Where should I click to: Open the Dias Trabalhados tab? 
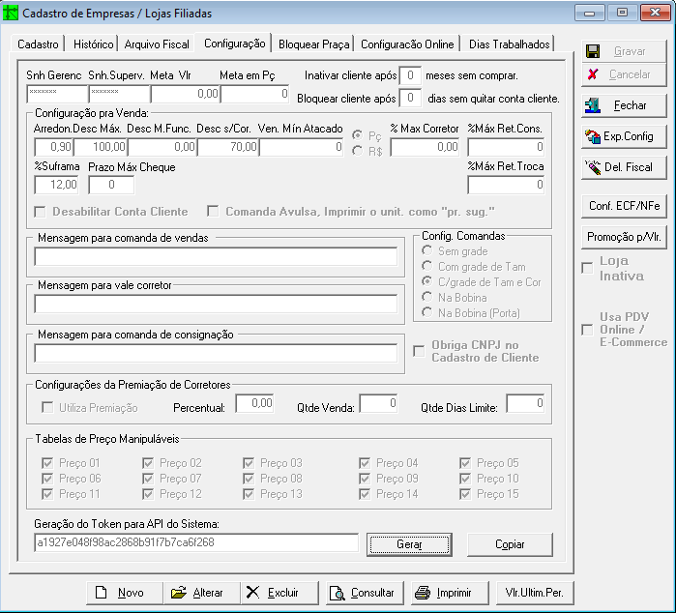point(509,44)
